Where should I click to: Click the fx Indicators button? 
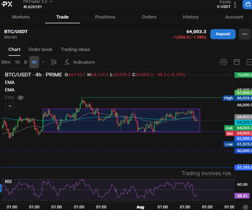click(79, 62)
